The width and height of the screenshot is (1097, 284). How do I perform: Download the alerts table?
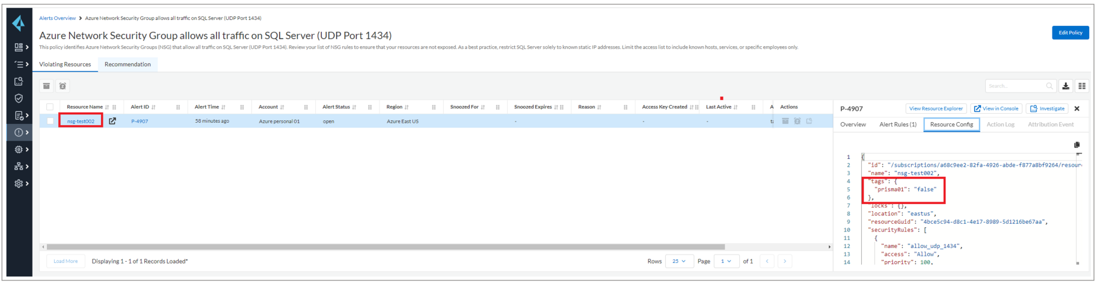pos(1066,86)
